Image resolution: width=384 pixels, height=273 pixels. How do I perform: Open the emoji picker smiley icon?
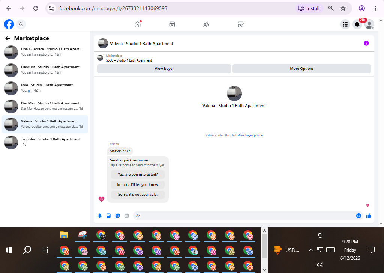coord(358,216)
